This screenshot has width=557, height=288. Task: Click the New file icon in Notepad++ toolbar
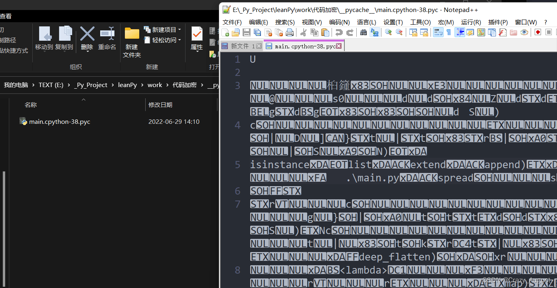point(225,32)
